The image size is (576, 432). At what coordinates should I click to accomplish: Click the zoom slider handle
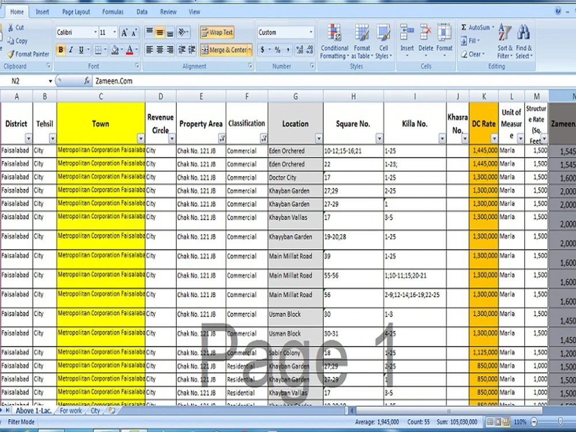point(560,422)
